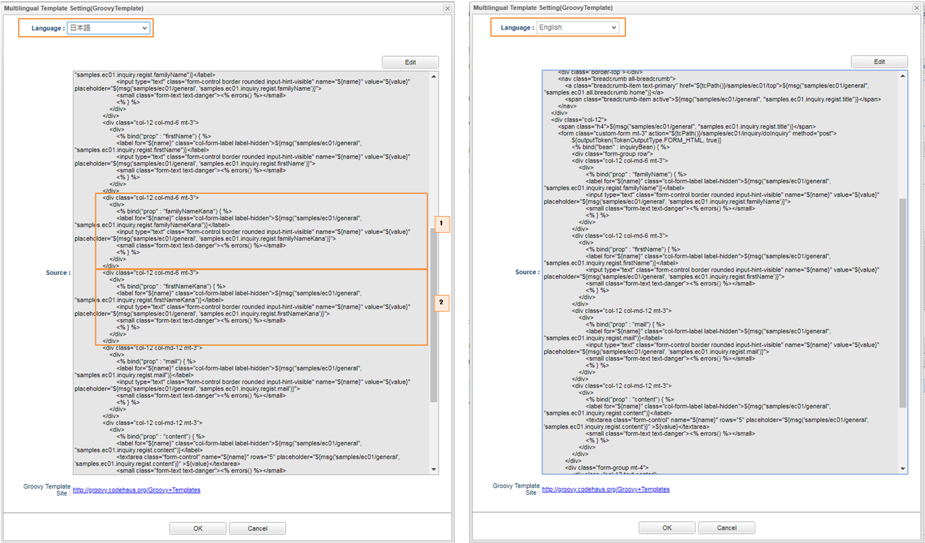Click the "familyName" bind line in English source
The image size is (925, 543).
pyautogui.click(x=635, y=174)
